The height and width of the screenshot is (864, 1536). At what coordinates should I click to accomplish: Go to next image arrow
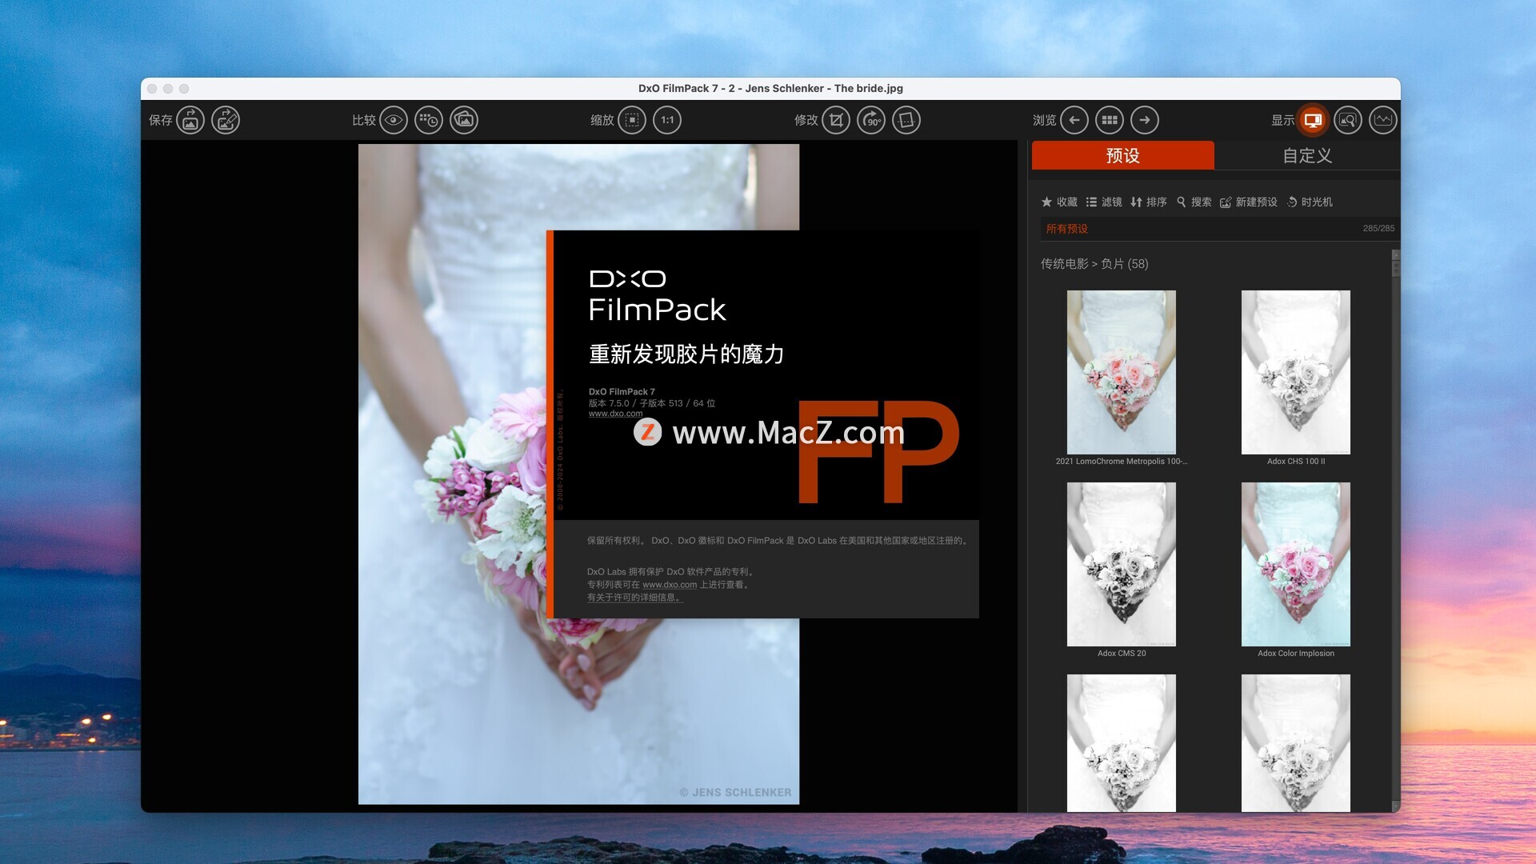pyautogui.click(x=1145, y=120)
